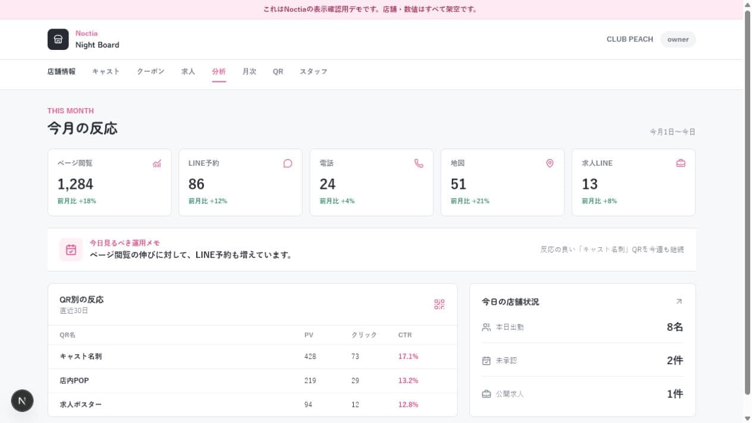Click the 前月比 +18% value
Image resolution: width=752 pixels, height=423 pixels.
tap(77, 201)
